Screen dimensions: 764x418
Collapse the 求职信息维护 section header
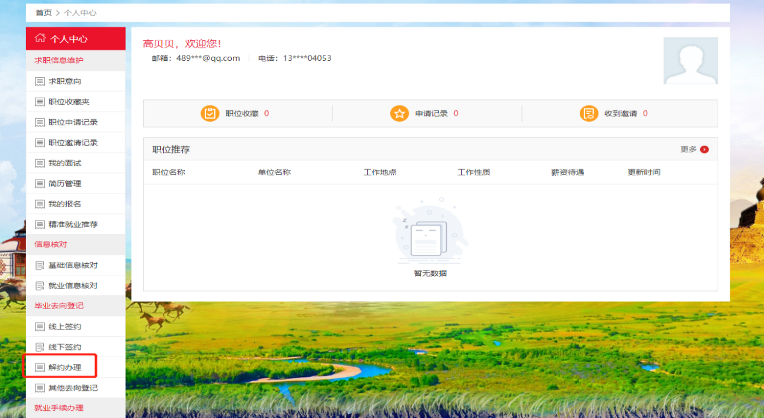[59, 60]
